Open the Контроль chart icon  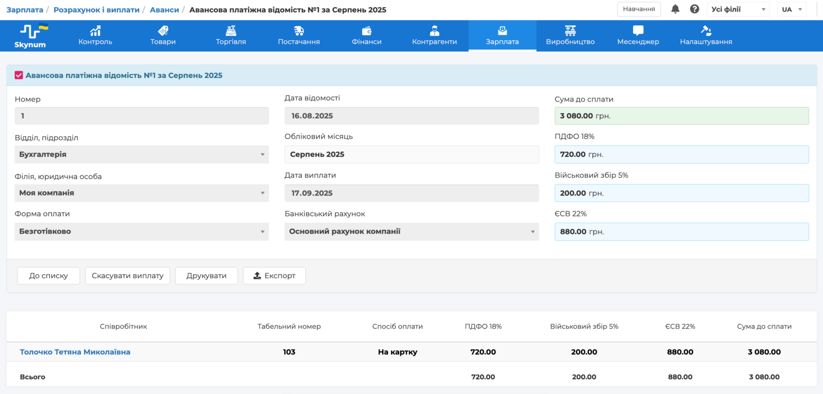click(x=95, y=31)
